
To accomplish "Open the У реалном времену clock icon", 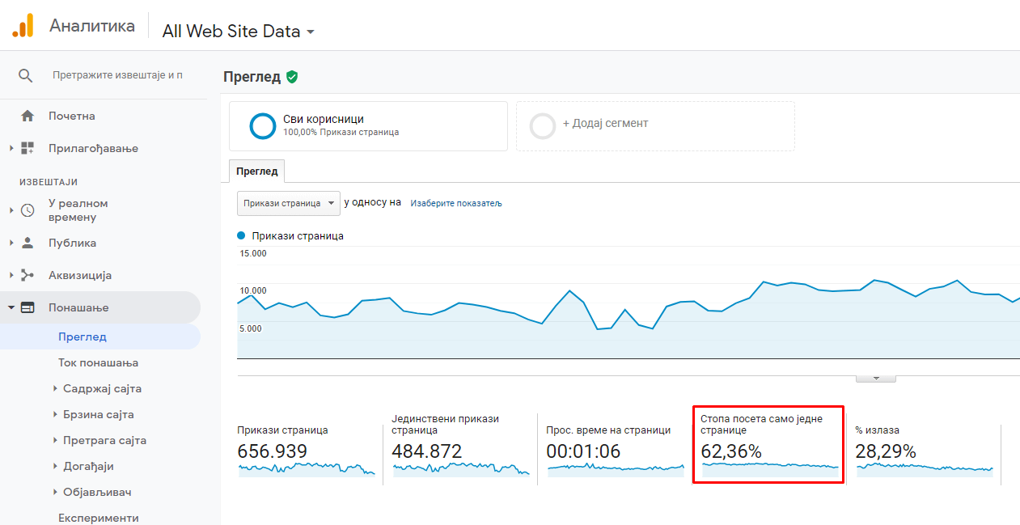I will (x=28, y=210).
